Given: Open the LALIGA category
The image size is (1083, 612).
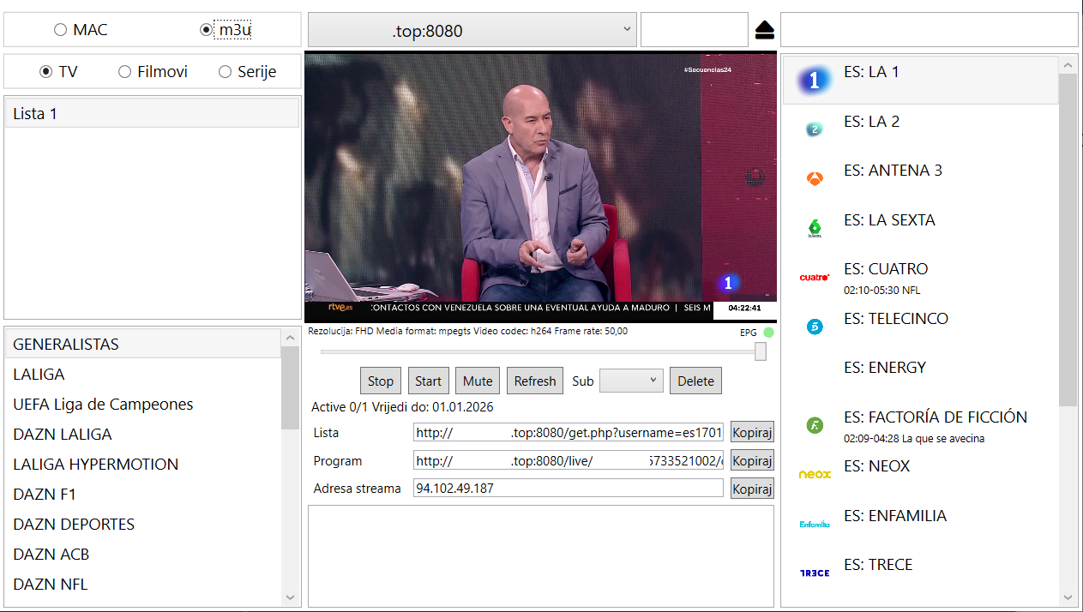Looking at the screenshot, I should (39, 375).
